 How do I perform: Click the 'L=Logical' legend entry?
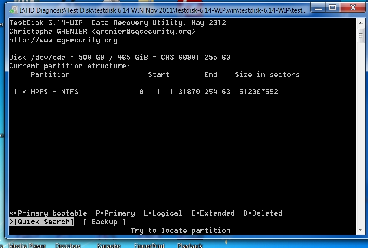click(x=163, y=213)
